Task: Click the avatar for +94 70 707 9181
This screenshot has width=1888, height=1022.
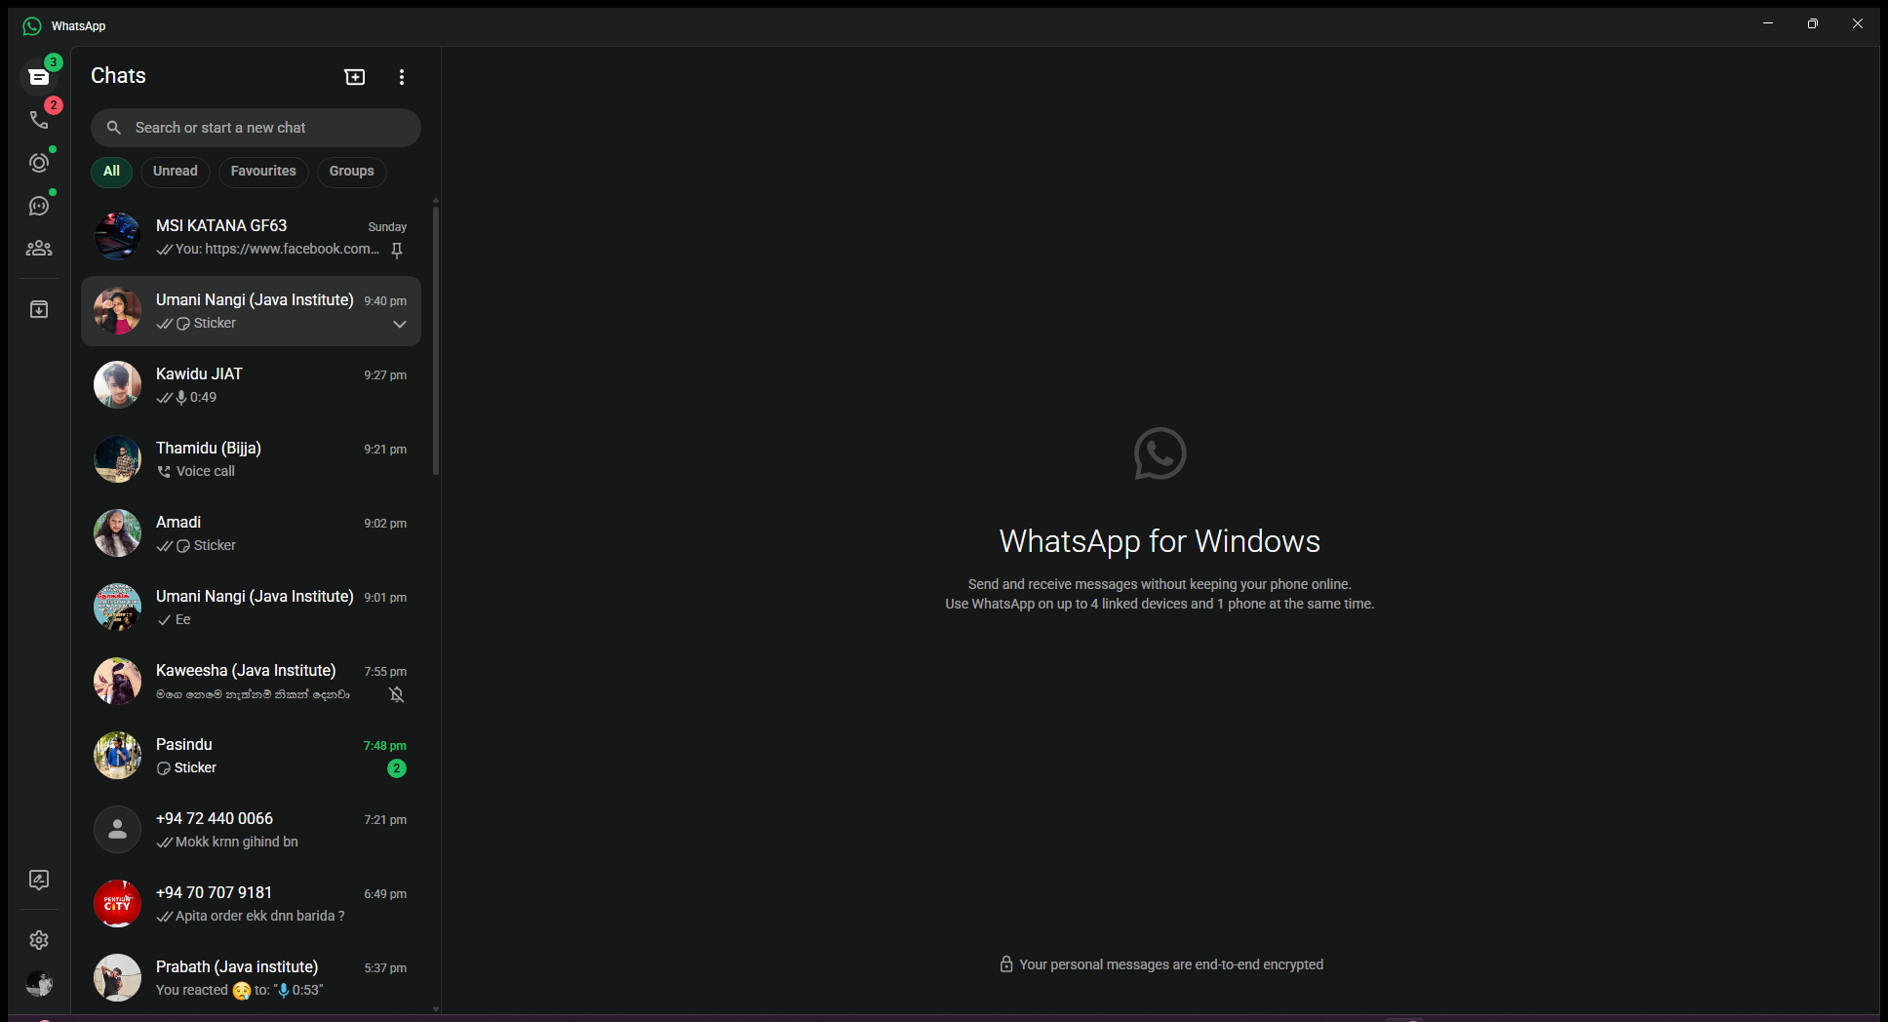Action: pos(117,904)
